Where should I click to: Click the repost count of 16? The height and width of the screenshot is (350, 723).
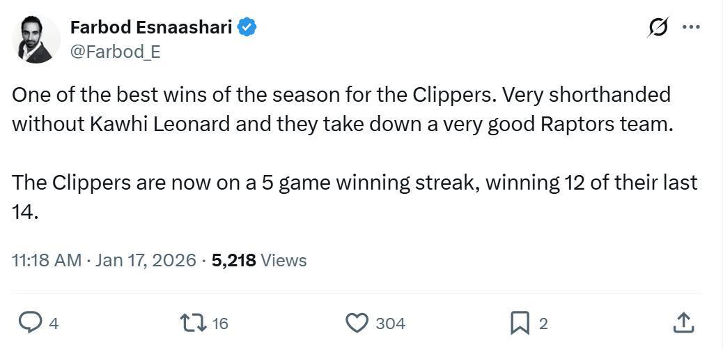[220, 324]
